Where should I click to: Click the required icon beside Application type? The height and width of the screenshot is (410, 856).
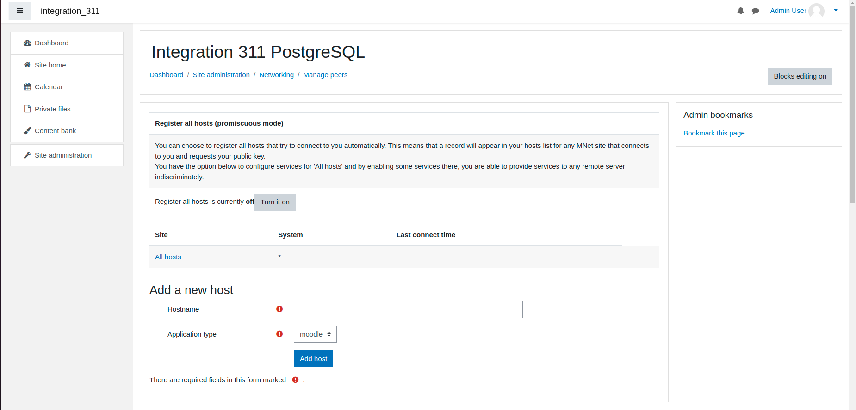pyautogui.click(x=279, y=334)
